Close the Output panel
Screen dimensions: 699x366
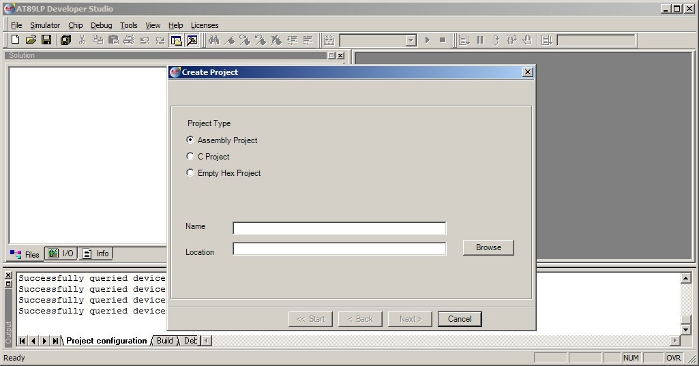pos(8,275)
